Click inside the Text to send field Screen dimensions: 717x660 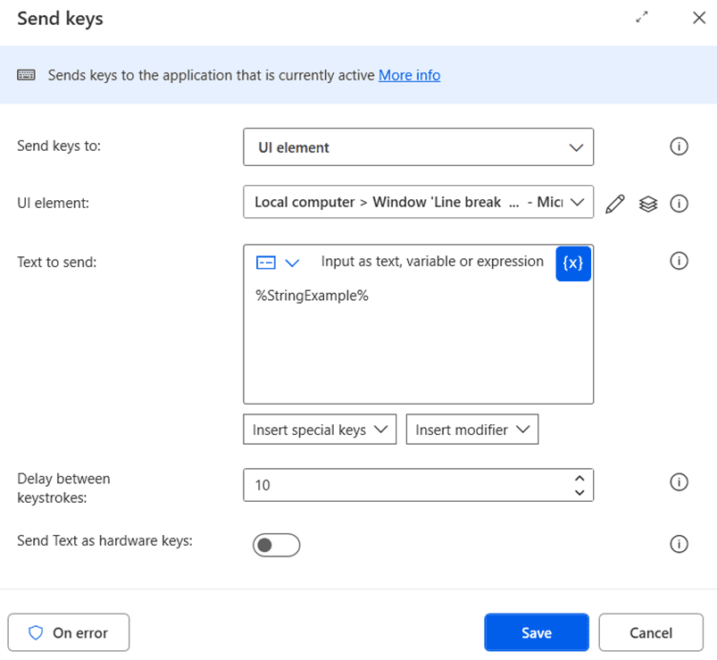pyautogui.click(x=418, y=348)
